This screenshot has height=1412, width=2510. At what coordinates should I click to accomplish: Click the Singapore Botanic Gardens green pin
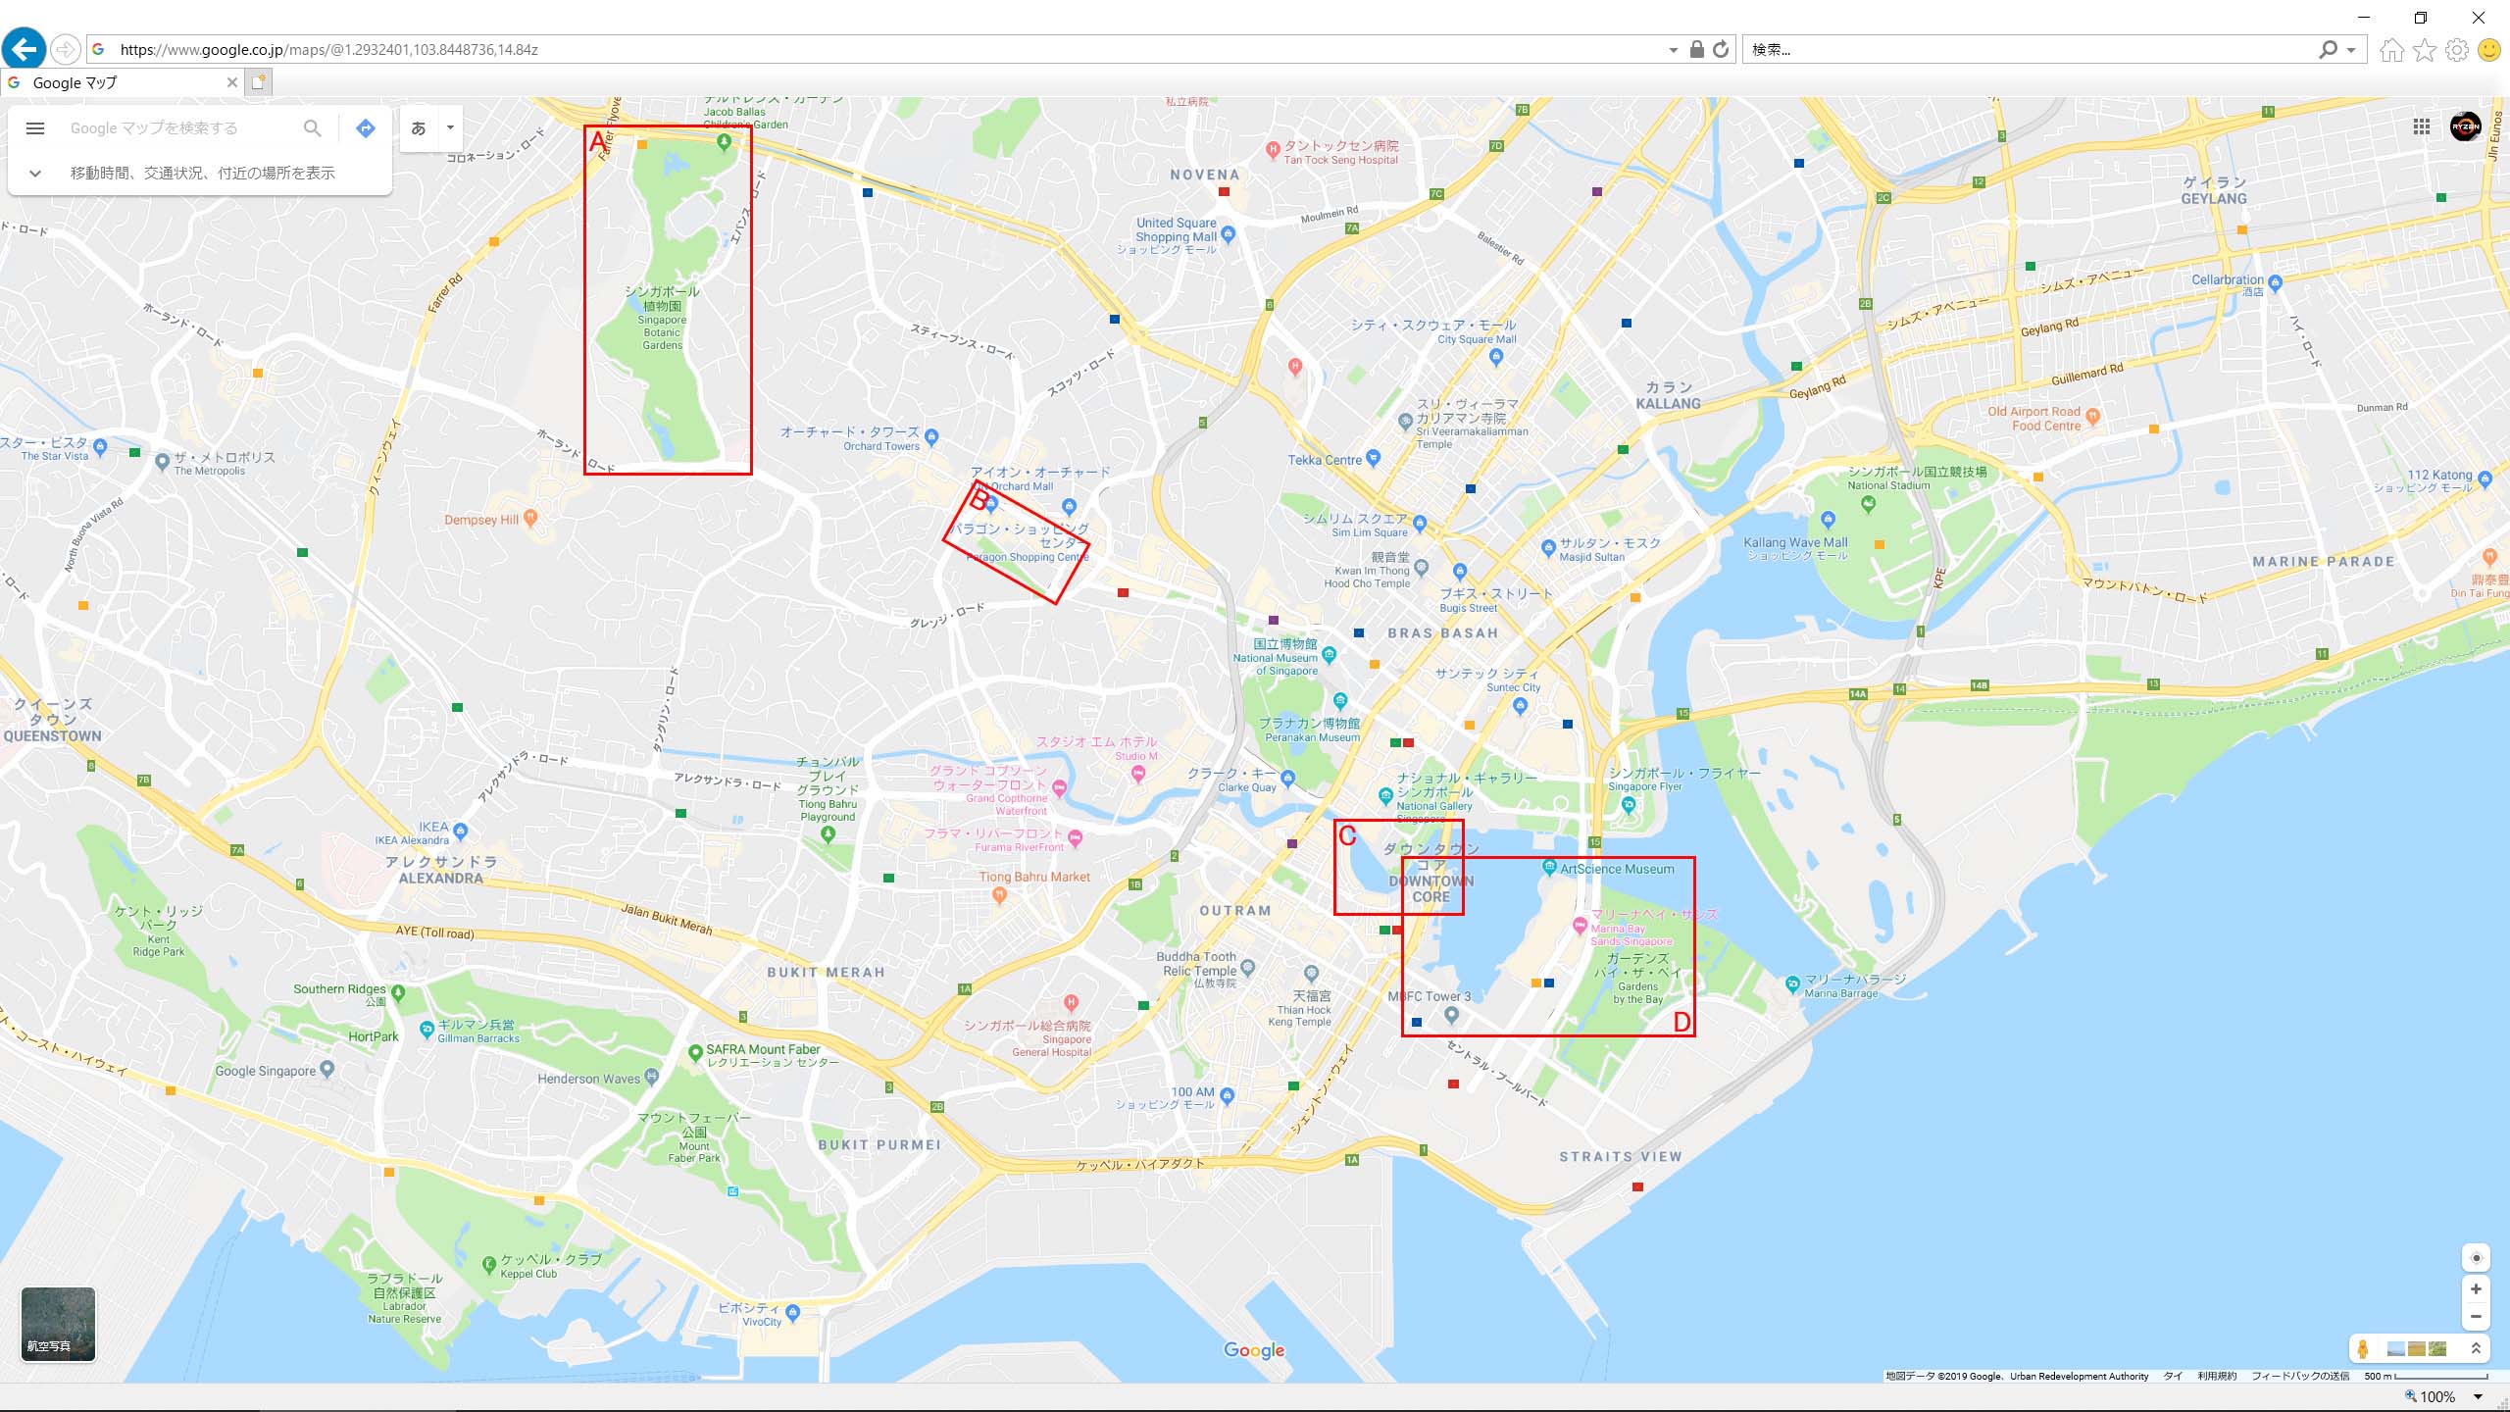[724, 143]
